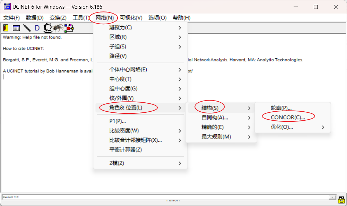This screenshot has height=206, width=347.
Task: Expand the 组中心度(G) submenu arrow
Action: coord(180,89)
